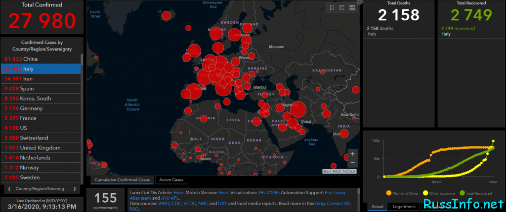This screenshot has height=212, width=506.
Task: Select Korea, South row in list
Action: [41, 99]
